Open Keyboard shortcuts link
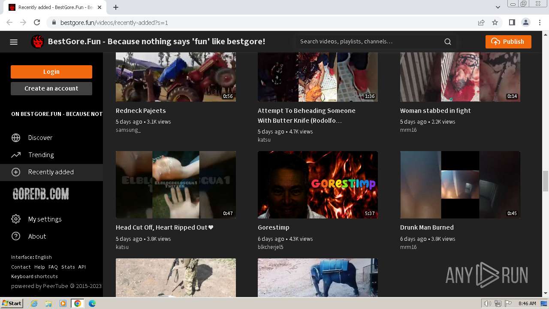549x309 pixels. click(34, 276)
